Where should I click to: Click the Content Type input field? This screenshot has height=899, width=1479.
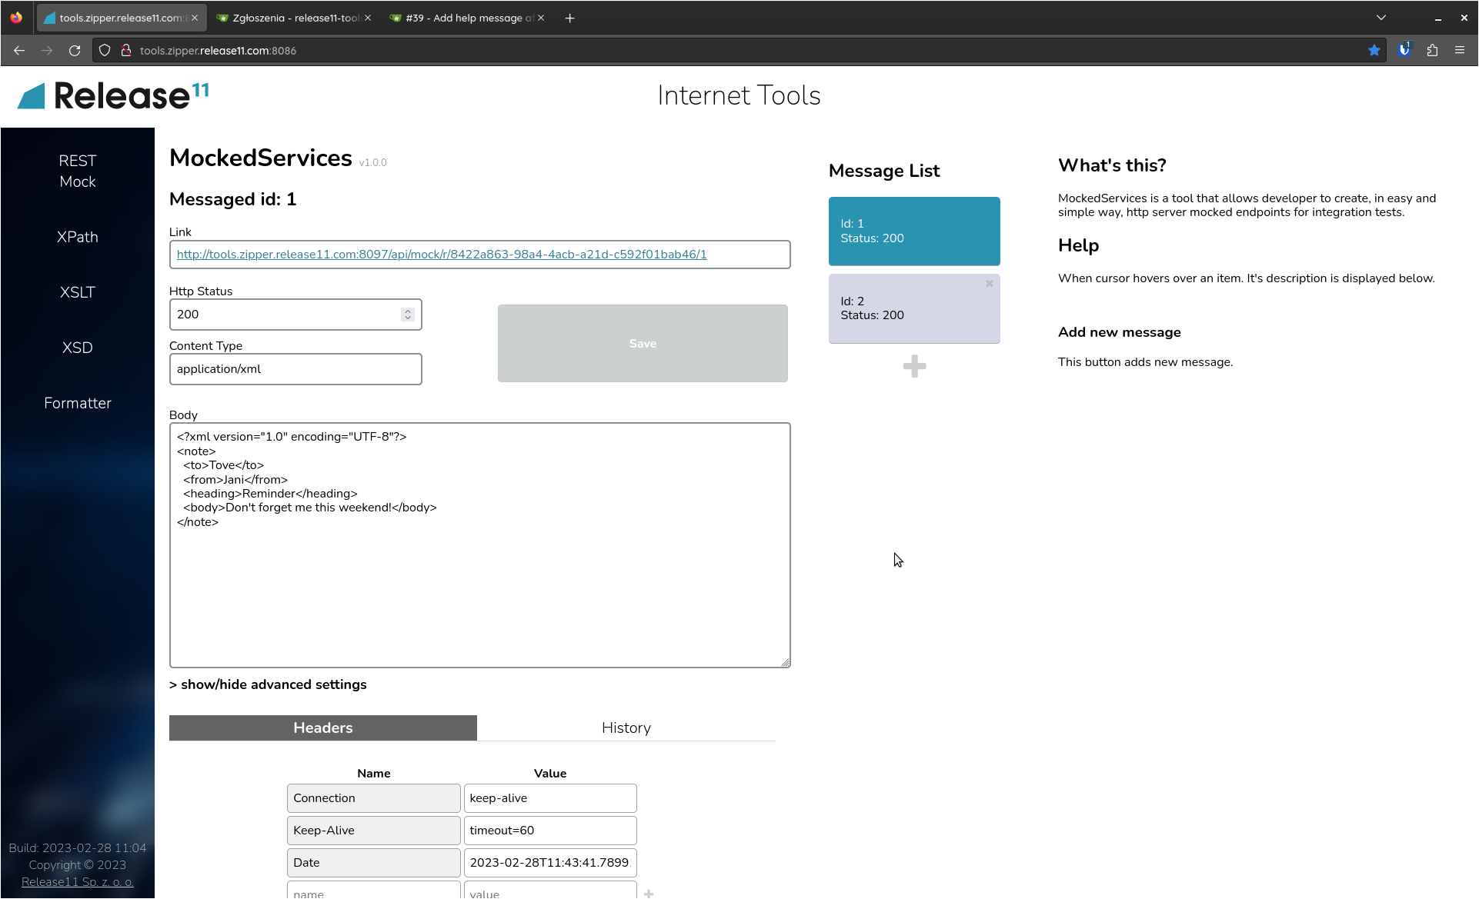(x=295, y=369)
